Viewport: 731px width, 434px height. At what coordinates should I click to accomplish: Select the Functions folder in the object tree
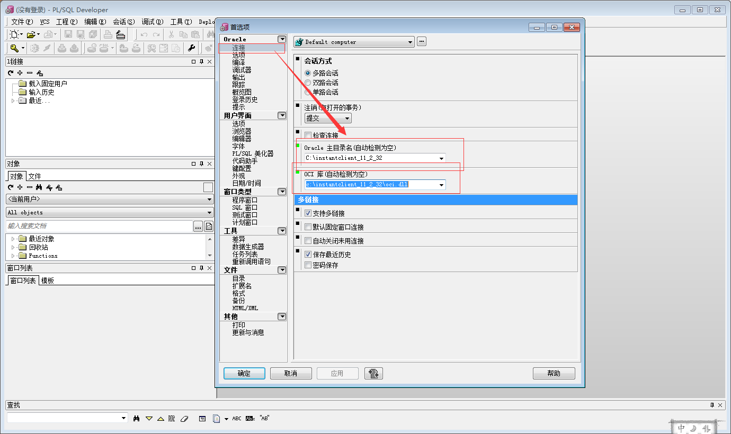pos(43,256)
